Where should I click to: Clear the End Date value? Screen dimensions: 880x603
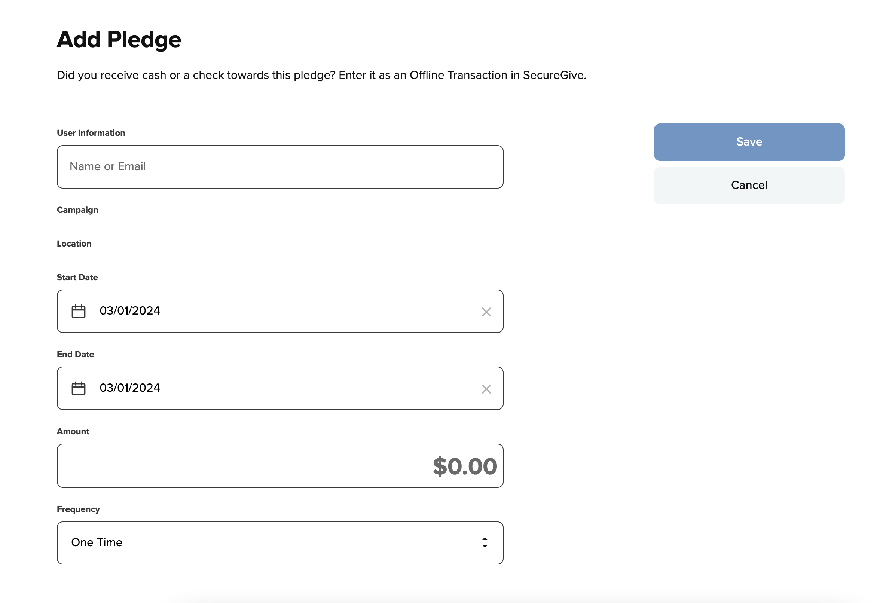pyautogui.click(x=486, y=389)
